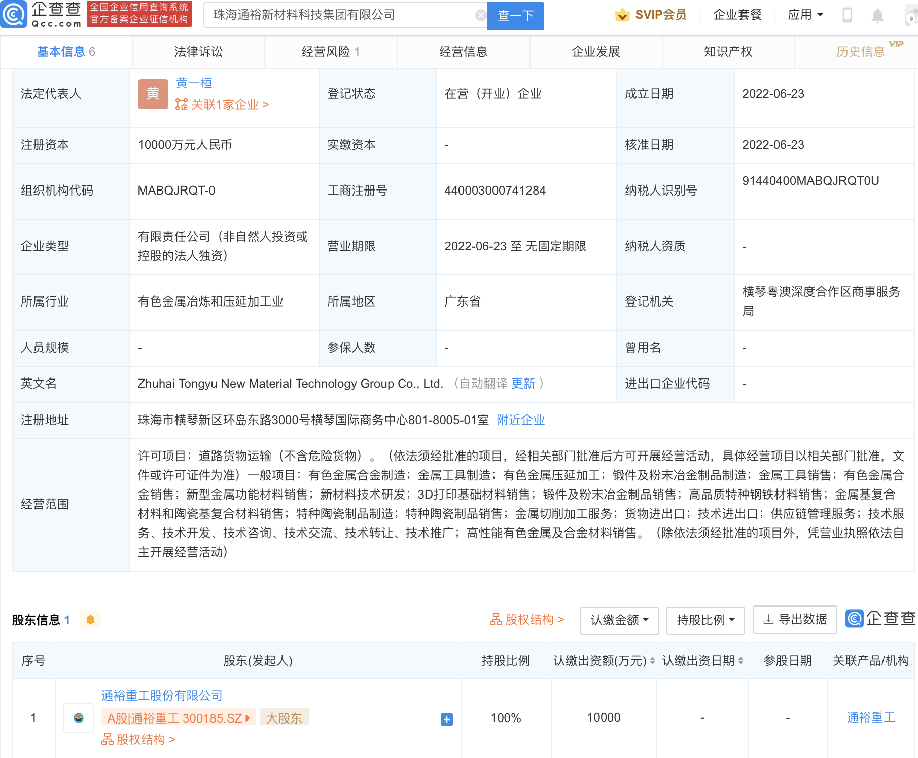918x758 pixels.
Task: Open the 企业套餐 link
Action: click(737, 15)
